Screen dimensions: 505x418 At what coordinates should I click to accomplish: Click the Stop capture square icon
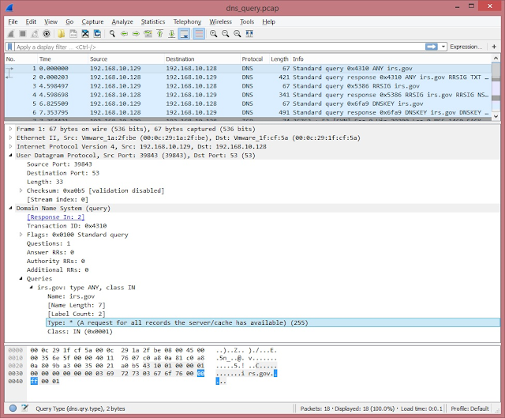23,33
